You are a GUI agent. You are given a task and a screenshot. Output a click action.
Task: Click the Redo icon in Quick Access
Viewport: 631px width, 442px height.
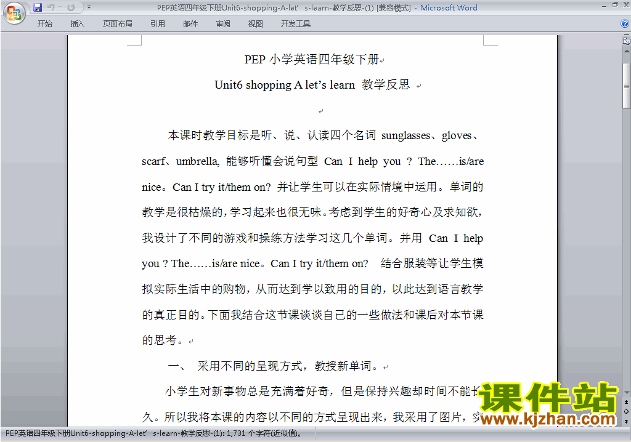point(71,7)
